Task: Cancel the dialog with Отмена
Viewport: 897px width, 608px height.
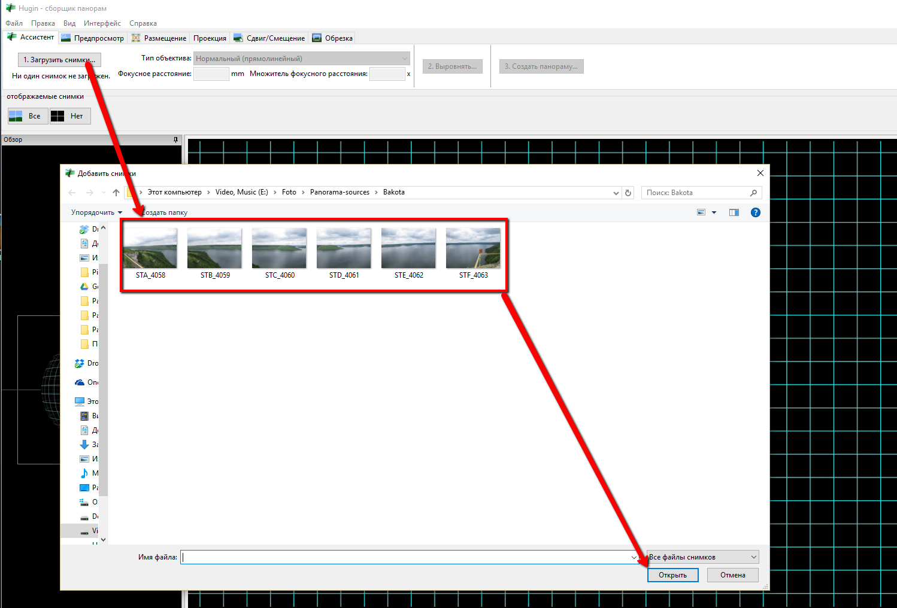Action: click(732, 575)
